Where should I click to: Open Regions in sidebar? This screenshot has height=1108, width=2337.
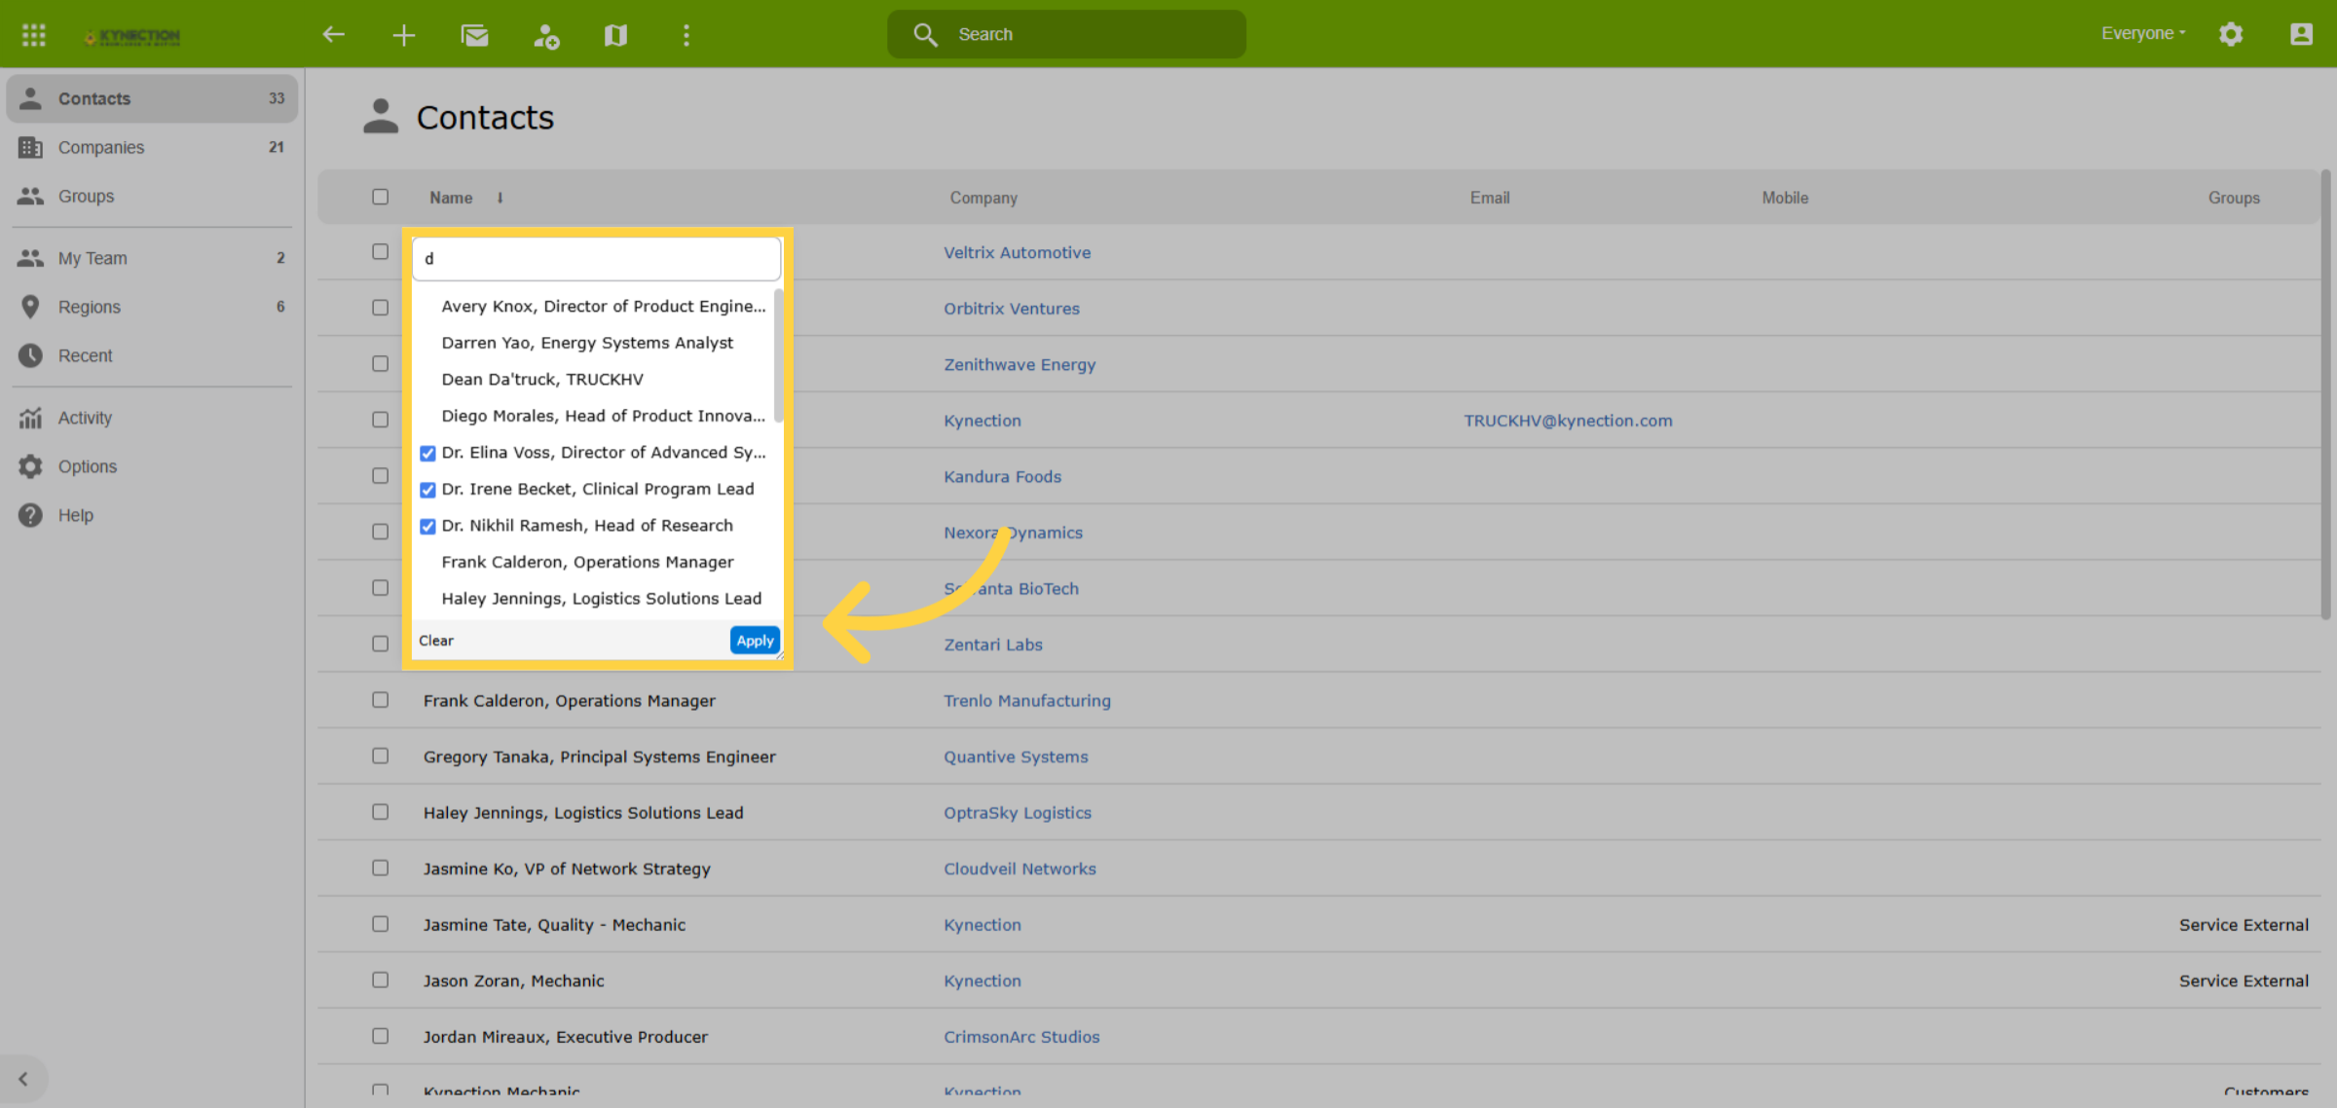pos(152,307)
